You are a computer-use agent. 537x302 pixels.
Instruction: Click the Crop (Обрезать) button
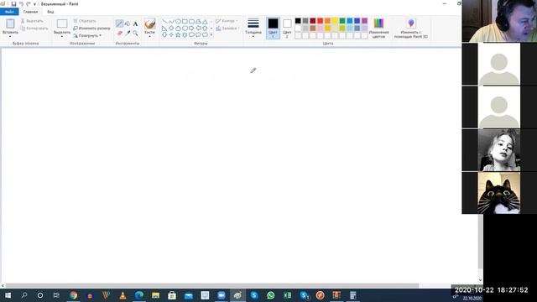click(x=85, y=21)
